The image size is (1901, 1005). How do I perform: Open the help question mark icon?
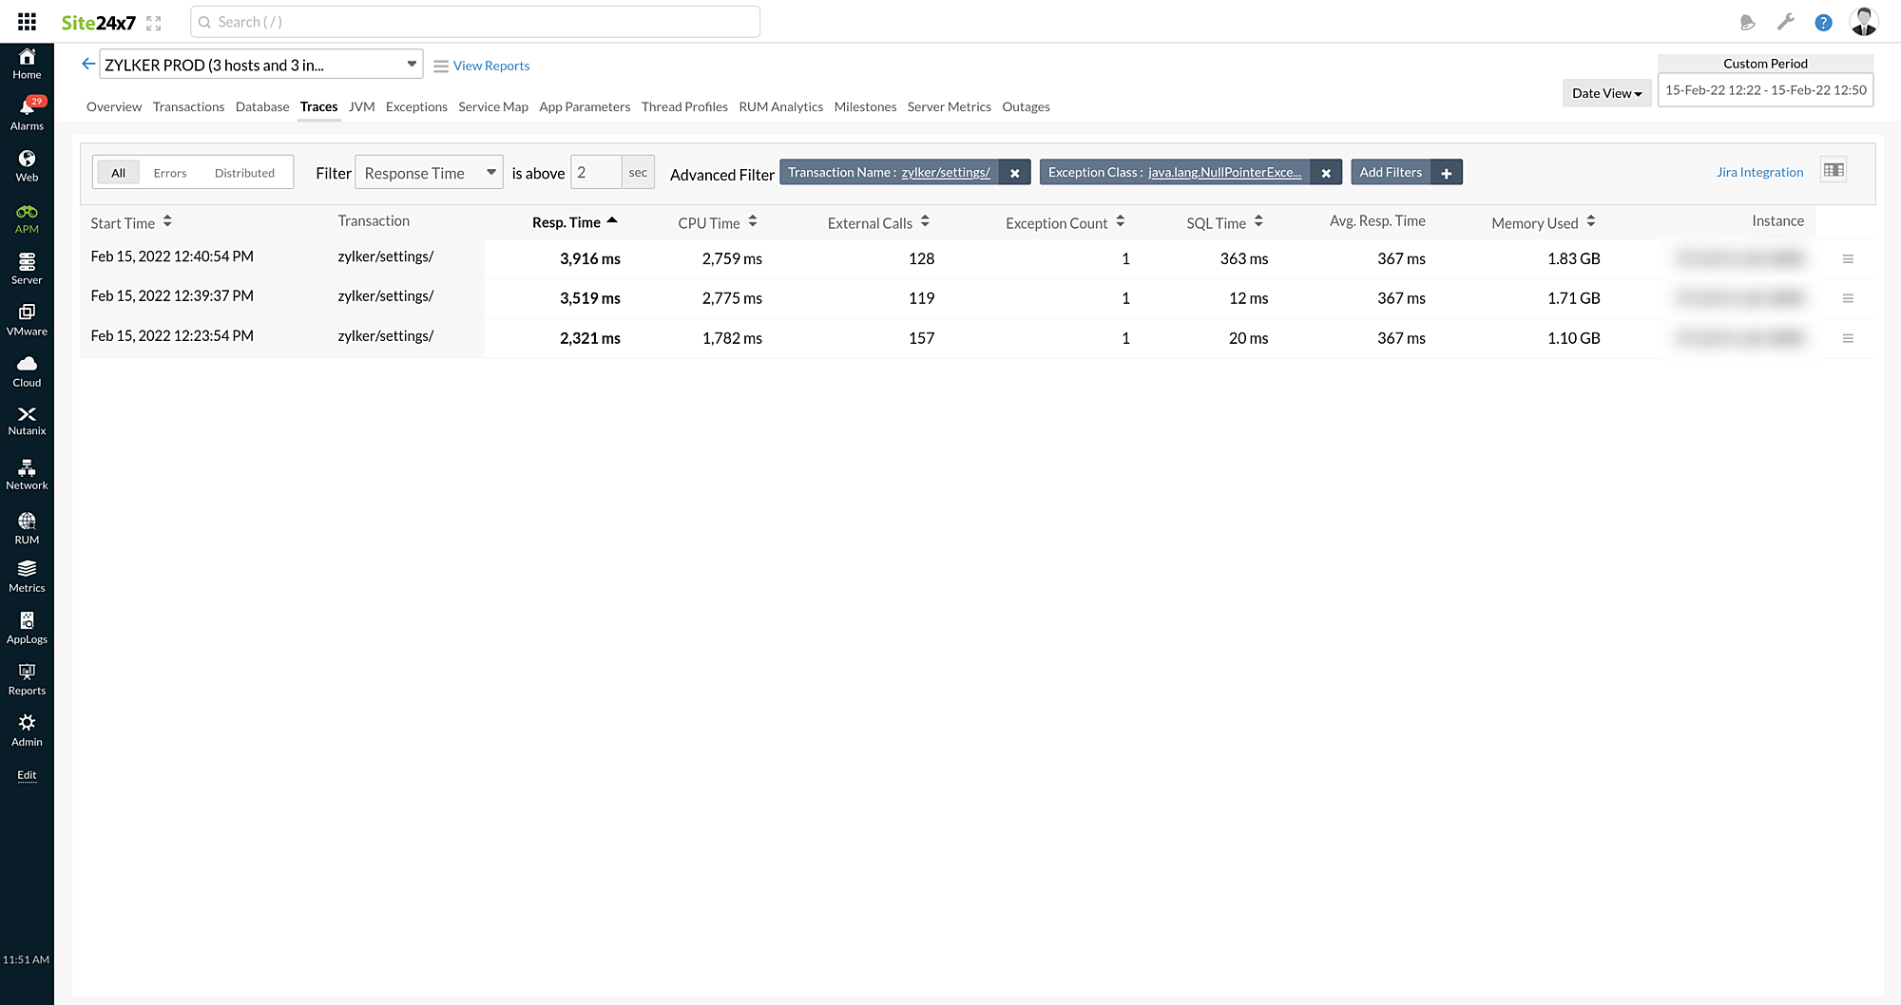point(1823,23)
